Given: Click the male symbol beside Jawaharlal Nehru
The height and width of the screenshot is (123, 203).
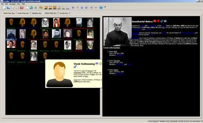Looking at the screenshot, I should pyautogui.click(x=161, y=21).
